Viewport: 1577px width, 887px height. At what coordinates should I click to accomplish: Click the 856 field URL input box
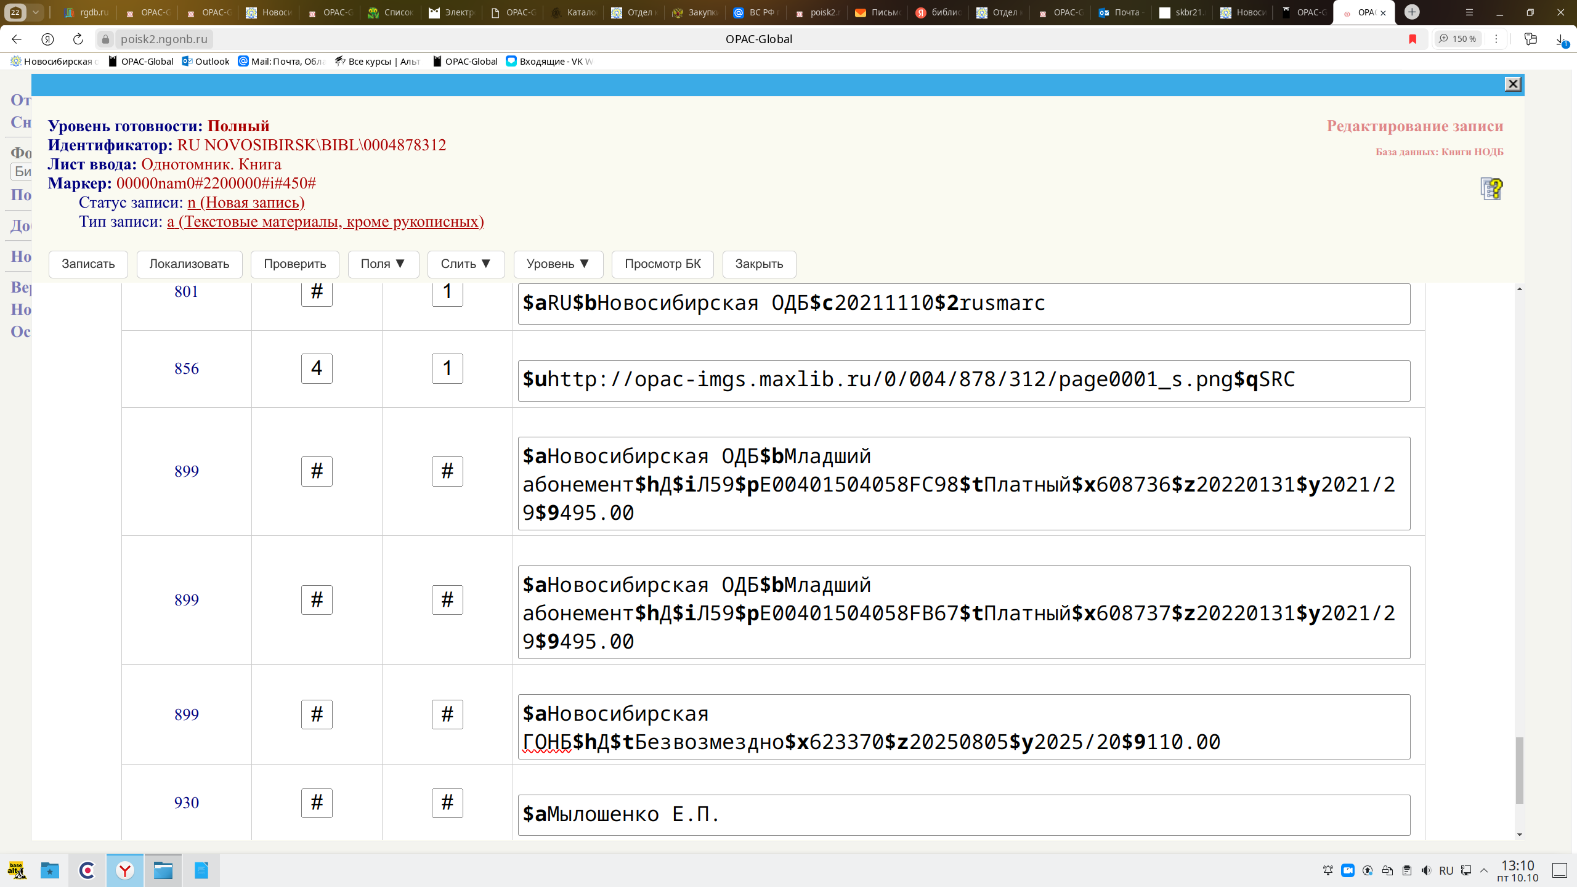[x=963, y=380]
